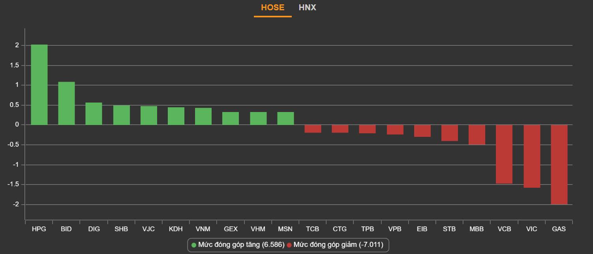Screen dimensions: 593x254
Task: Select the DIG bar in chart
Action: coord(94,114)
